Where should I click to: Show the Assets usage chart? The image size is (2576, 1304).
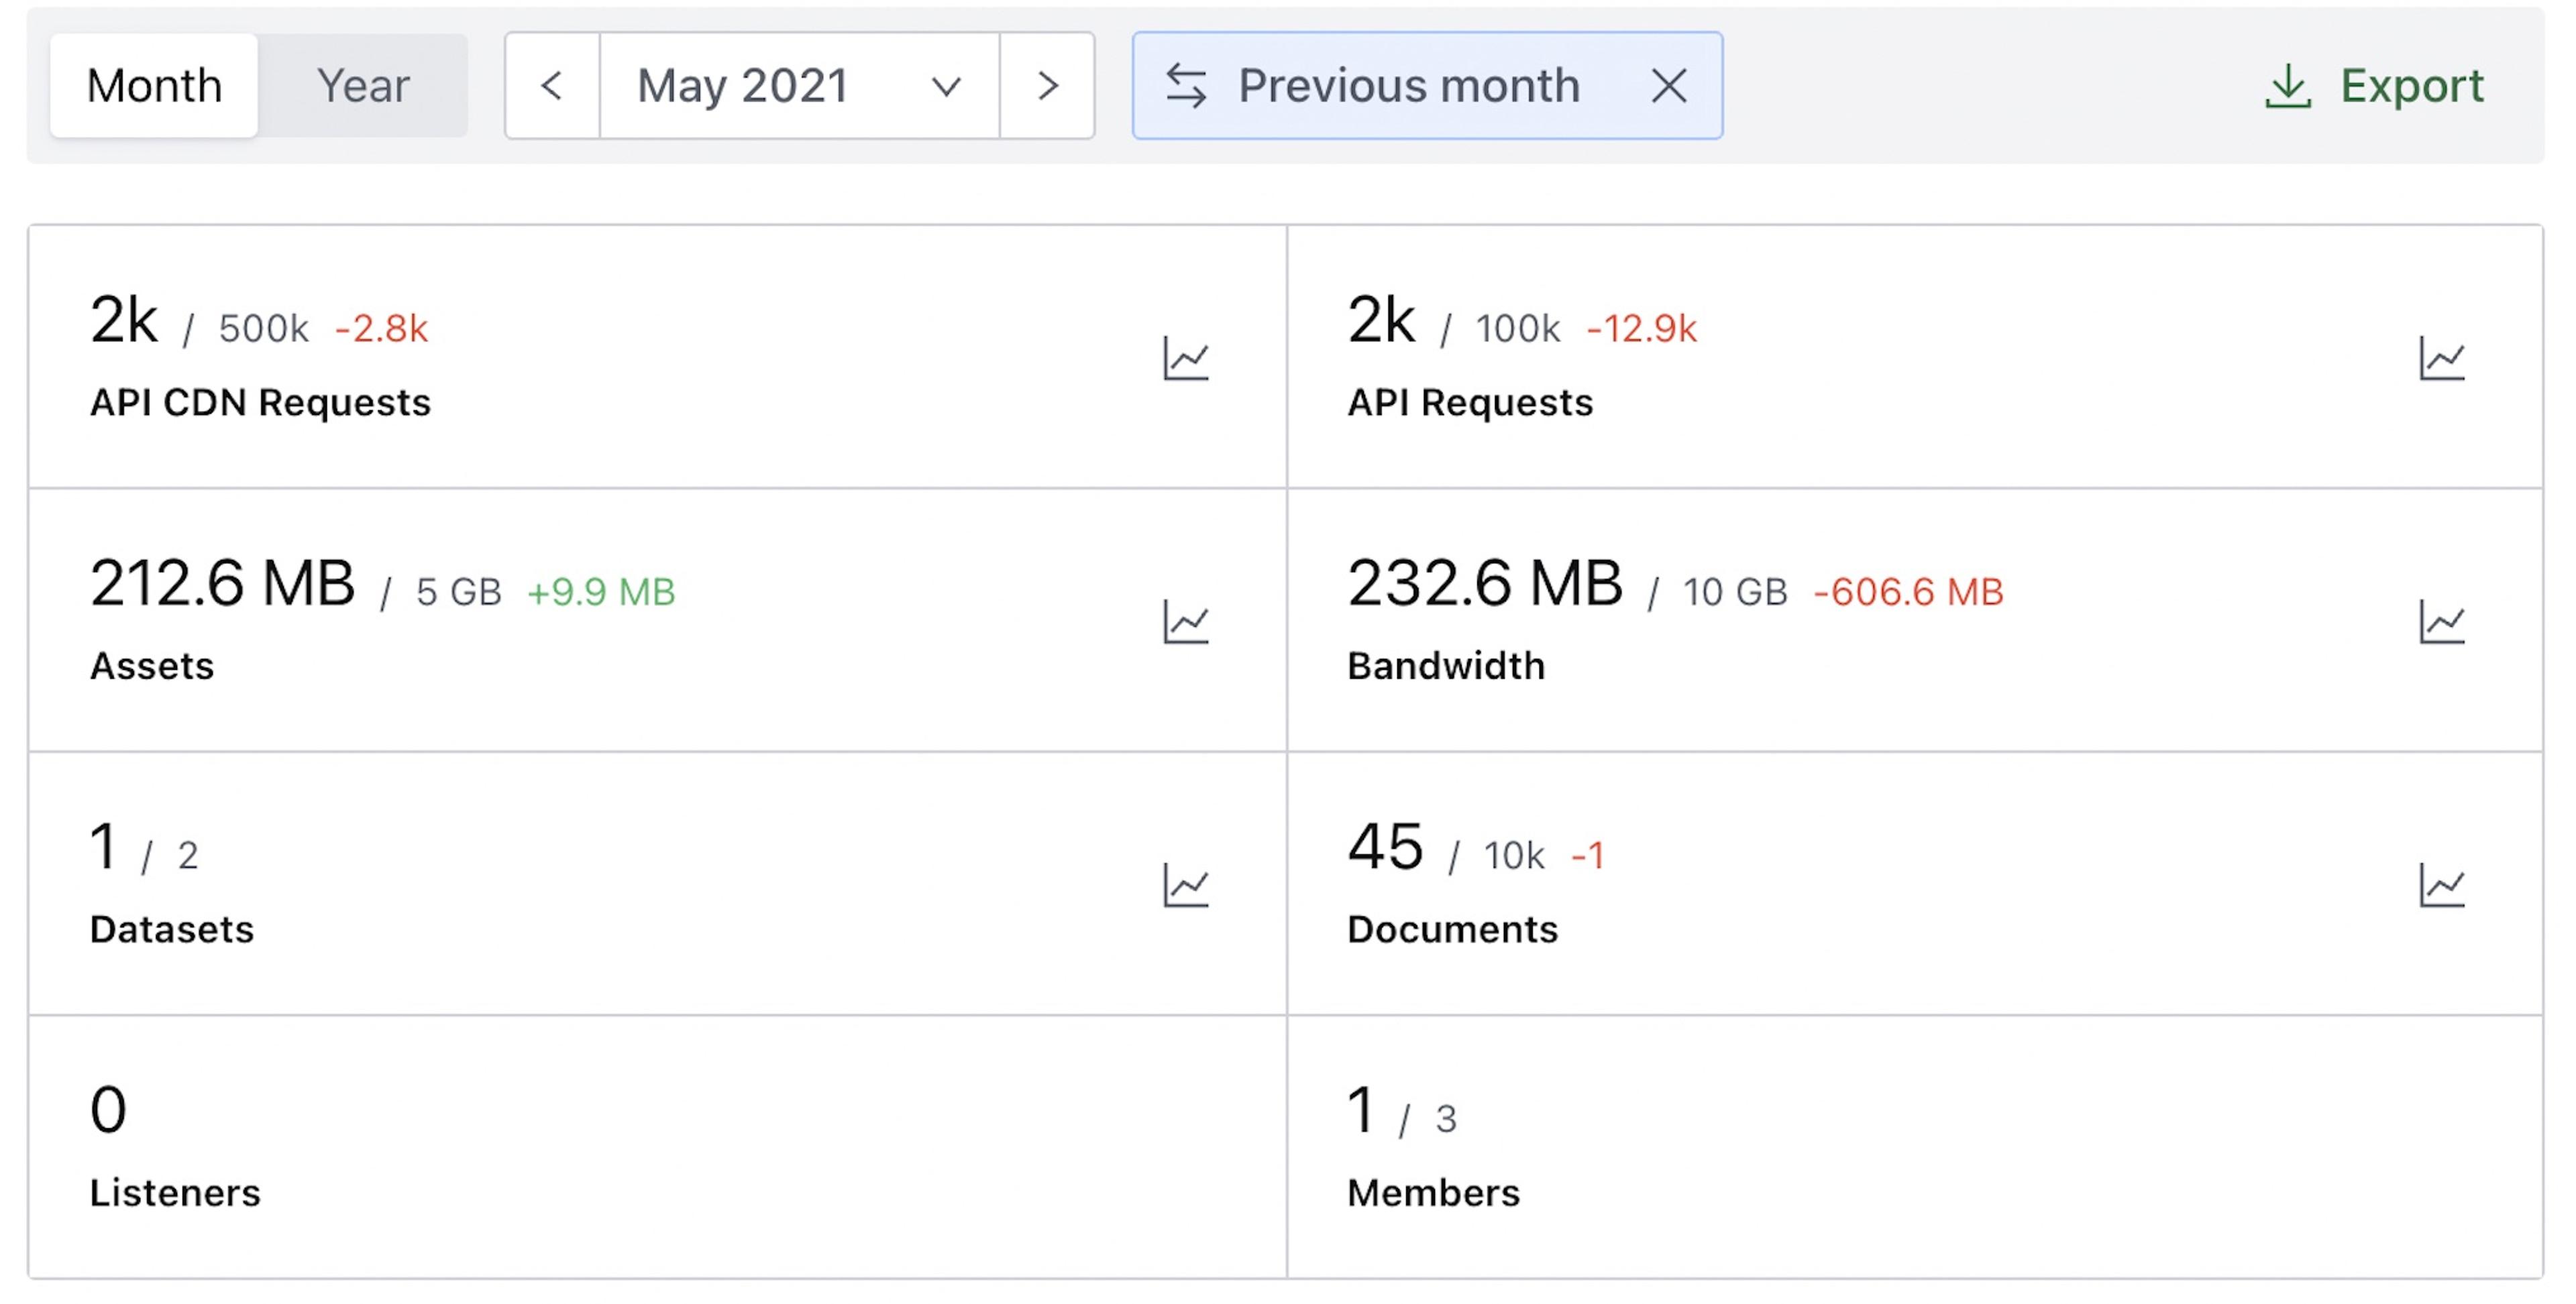tap(1186, 621)
